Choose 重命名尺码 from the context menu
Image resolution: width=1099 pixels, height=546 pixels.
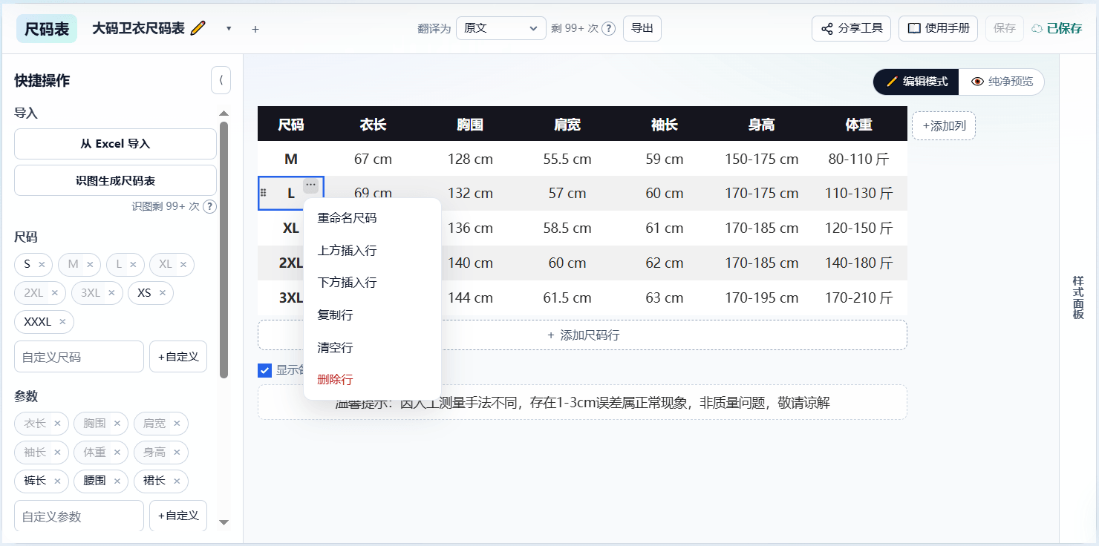[372, 218]
